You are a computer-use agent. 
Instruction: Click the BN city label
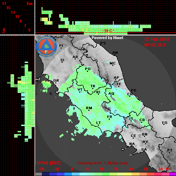[145, 134]
